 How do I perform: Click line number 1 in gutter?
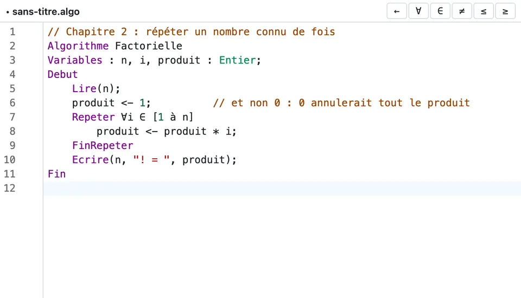tap(12, 32)
